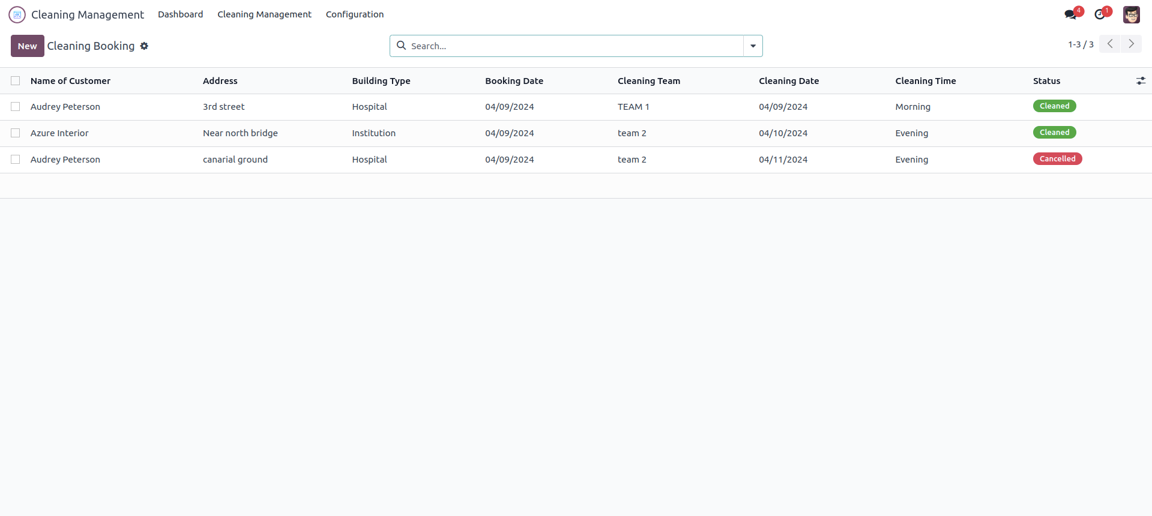Open the Configuration menu
This screenshot has height=516, width=1152.
click(354, 14)
